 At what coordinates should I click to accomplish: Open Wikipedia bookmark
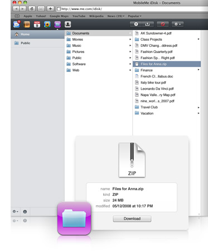coord(96,16)
